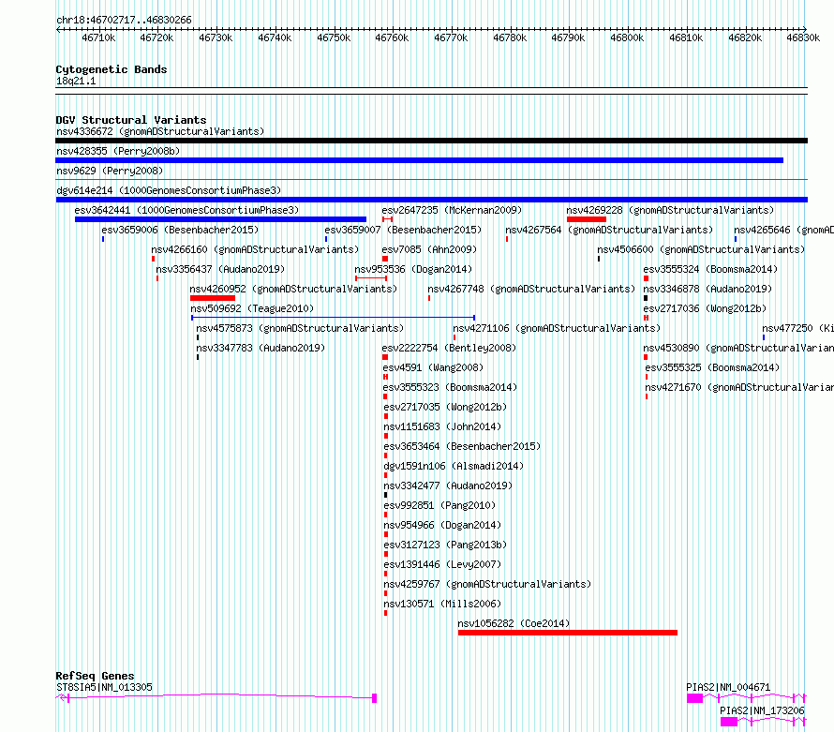834x732 pixels.
Task: Click the nsv1056282 (Coe2014) red bar
Action: tap(568, 633)
